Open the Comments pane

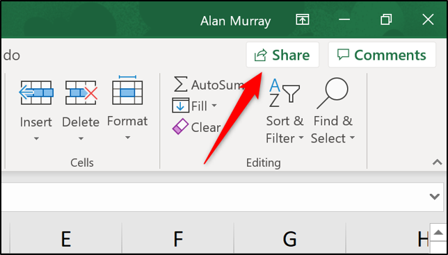382,55
